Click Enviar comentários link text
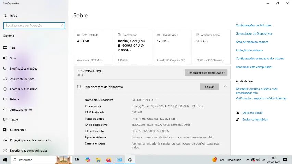The width and height of the screenshot is (292, 164). pos(255,120)
